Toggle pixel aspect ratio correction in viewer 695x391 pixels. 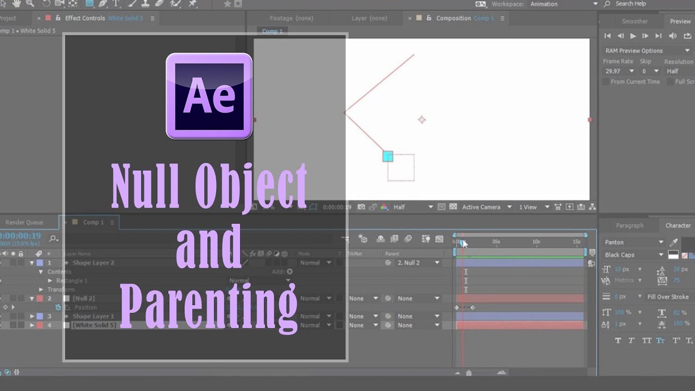click(559, 207)
